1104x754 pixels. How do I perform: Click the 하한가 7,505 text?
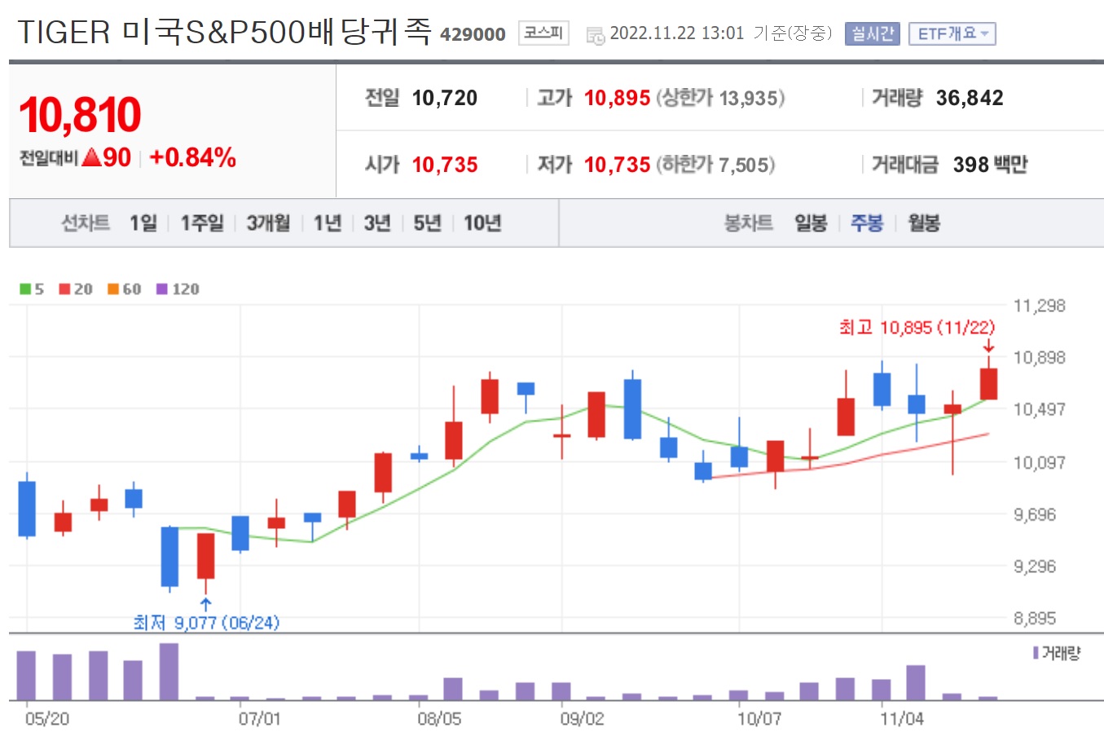[715, 165]
